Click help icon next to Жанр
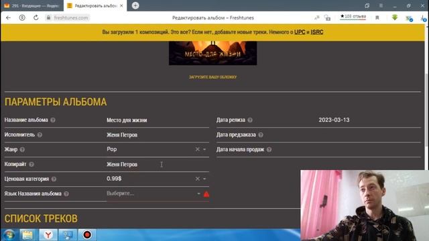The image size is (429, 241). (x=22, y=149)
